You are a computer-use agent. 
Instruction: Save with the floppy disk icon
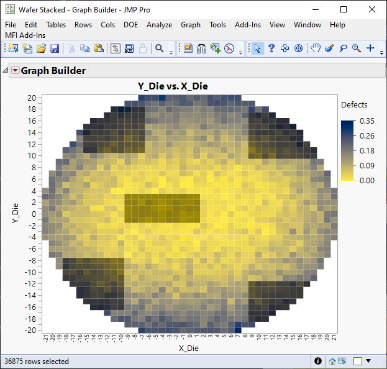[55, 48]
